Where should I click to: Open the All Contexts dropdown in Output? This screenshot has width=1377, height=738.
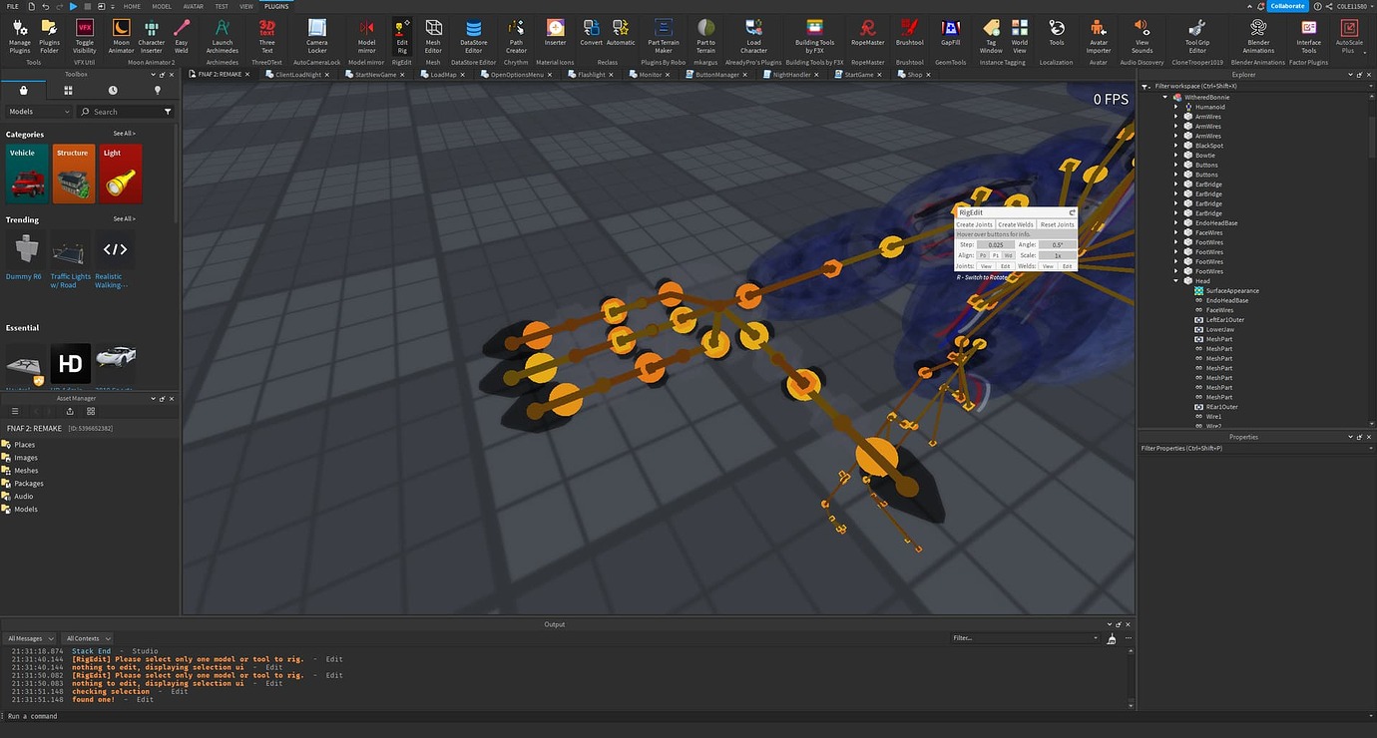pos(89,638)
